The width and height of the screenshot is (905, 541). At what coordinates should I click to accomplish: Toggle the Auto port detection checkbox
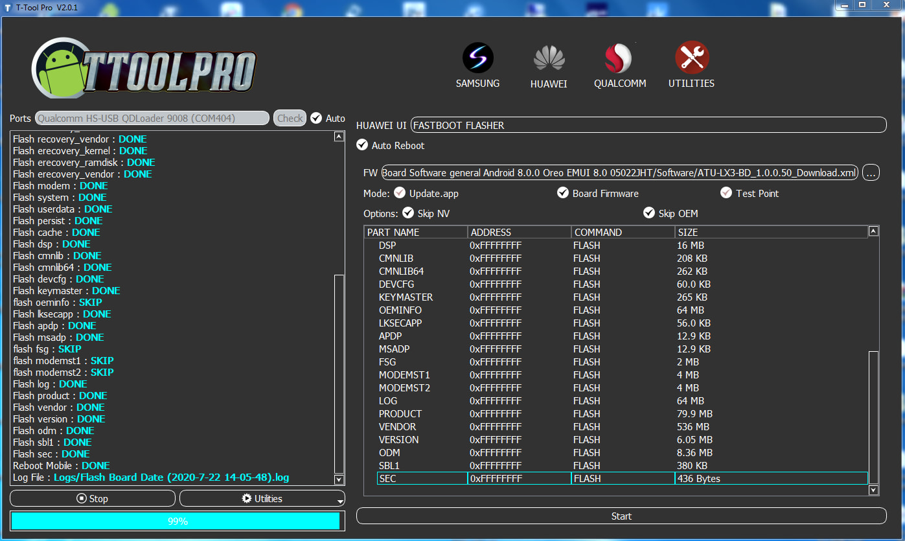click(x=316, y=118)
